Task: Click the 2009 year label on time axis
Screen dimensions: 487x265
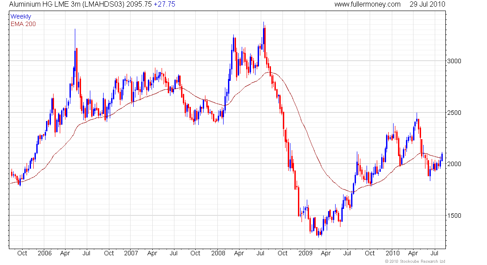Action: (x=305, y=253)
